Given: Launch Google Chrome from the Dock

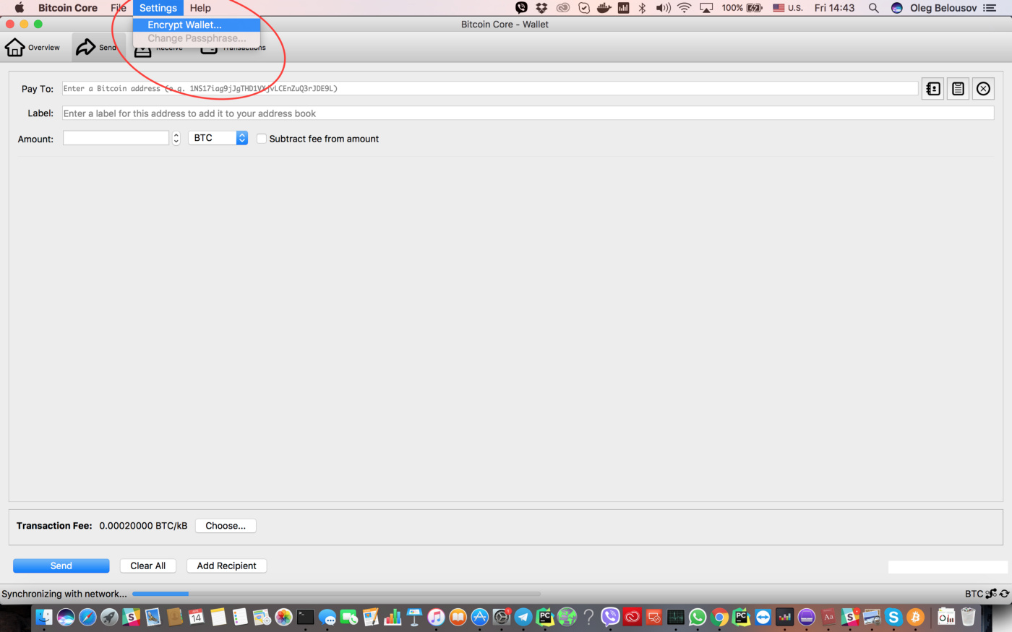Looking at the screenshot, I should pos(719,618).
